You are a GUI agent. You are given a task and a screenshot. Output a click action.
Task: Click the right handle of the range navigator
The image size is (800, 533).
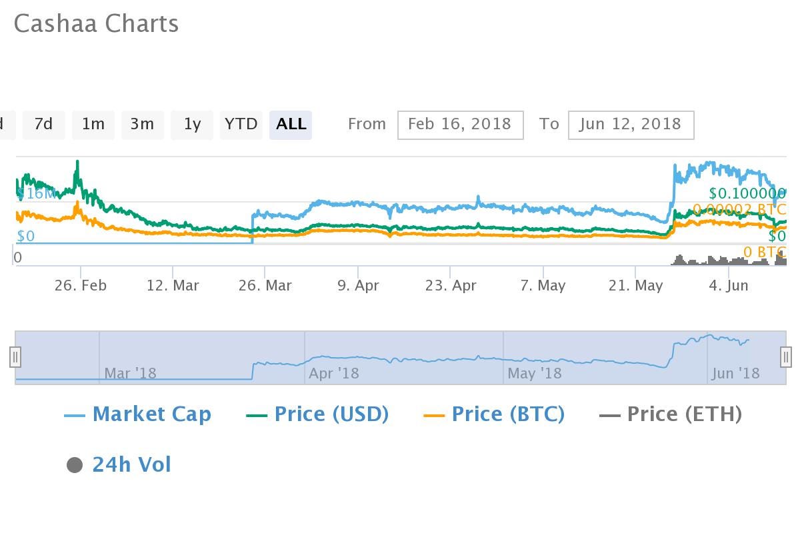(x=785, y=357)
